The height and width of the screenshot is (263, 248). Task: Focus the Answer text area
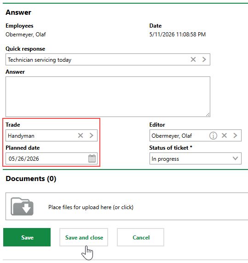(x=108, y=97)
